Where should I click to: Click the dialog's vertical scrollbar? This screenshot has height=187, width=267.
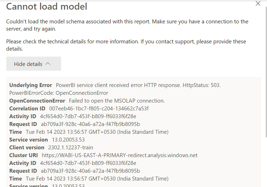coord(266,72)
